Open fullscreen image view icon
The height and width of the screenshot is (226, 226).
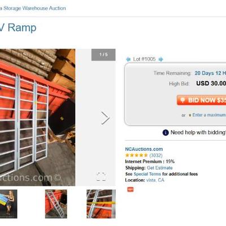click(101, 177)
